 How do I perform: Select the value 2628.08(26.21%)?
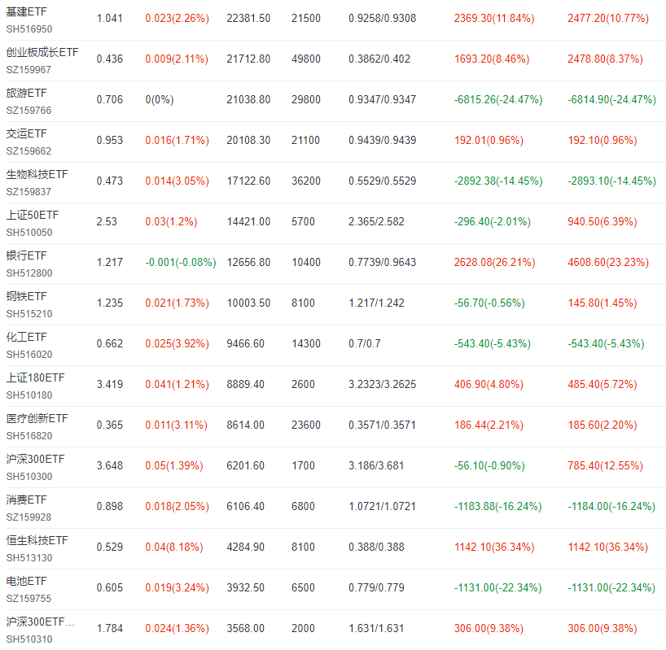494,263
